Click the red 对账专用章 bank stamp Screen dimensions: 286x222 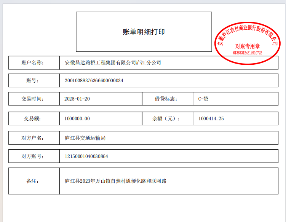248,43
